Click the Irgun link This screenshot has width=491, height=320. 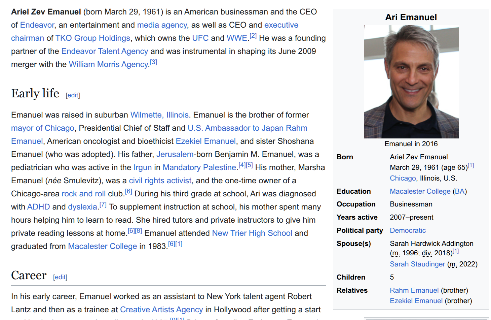[143, 167]
